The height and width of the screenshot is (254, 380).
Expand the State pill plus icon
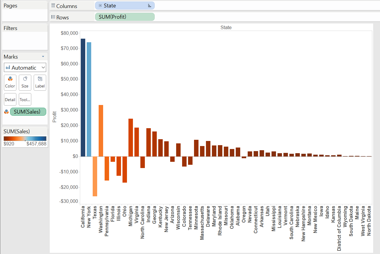coord(100,6)
